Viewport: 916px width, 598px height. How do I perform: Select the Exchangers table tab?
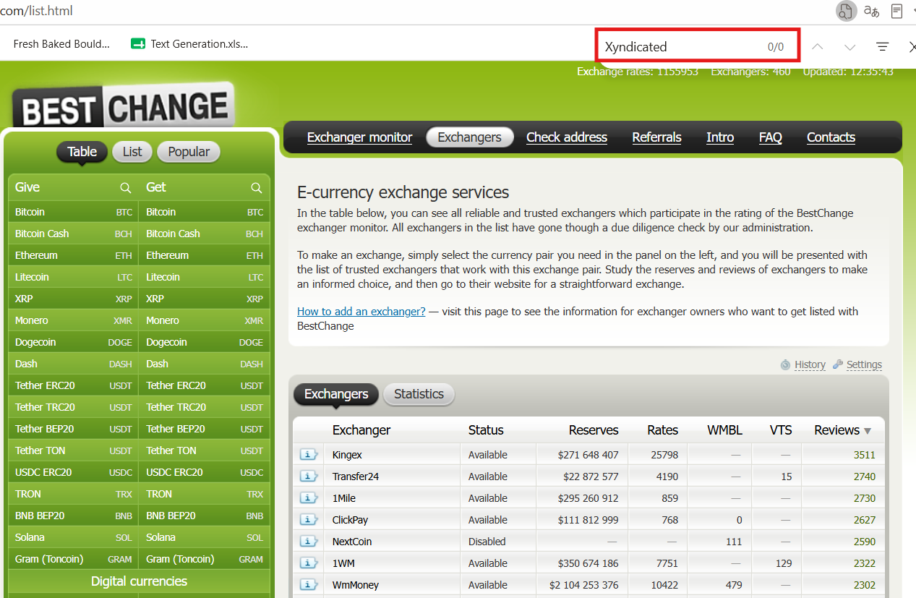[336, 394]
